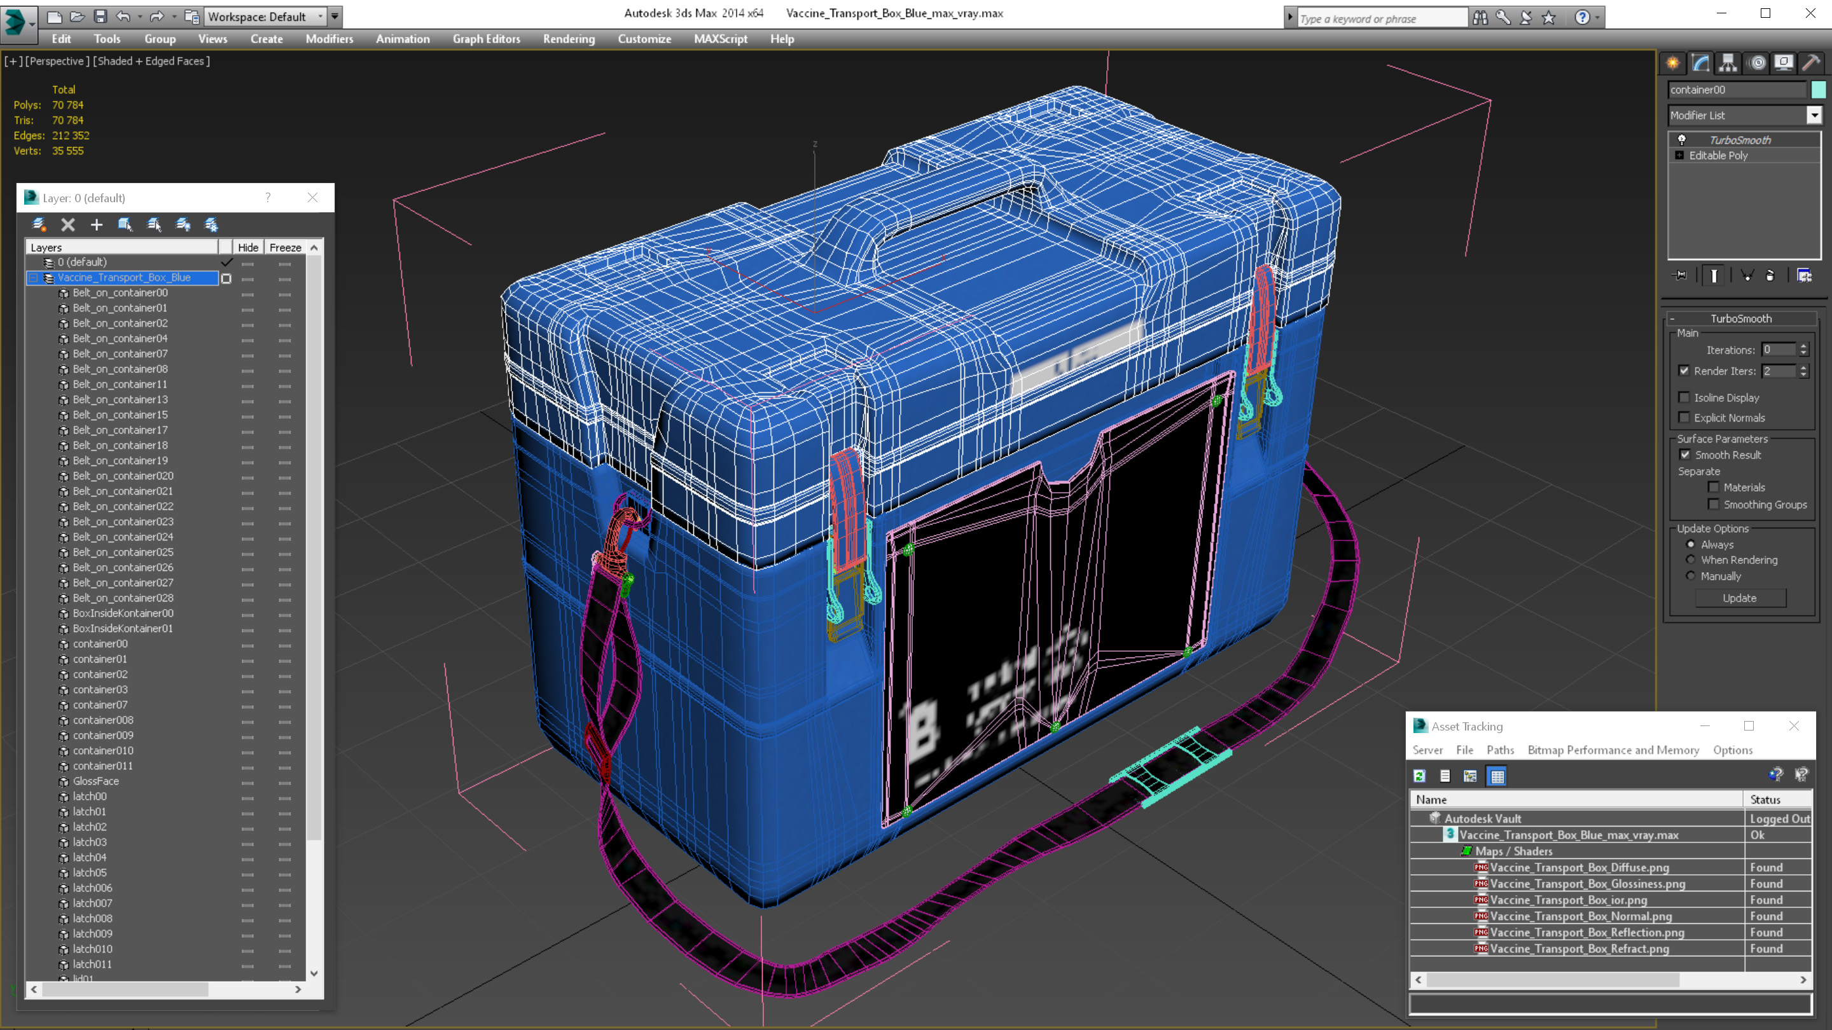The height and width of the screenshot is (1030, 1832).
Task: Open the Rendering menu
Action: pos(568,39)
